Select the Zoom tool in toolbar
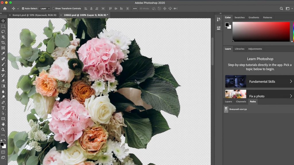The width and height of the screenshot is (294, 165). coord(3,130)
